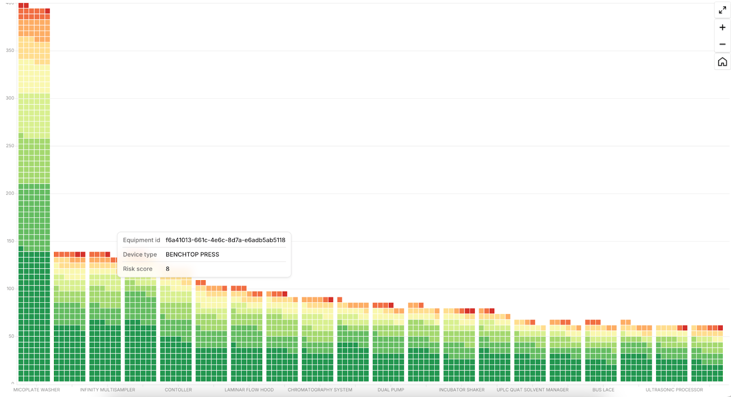Image resolution: width=731 pixels, height=397 pixels.
Task: Click the 200 y-axis tick label
Action: point(10,193)
